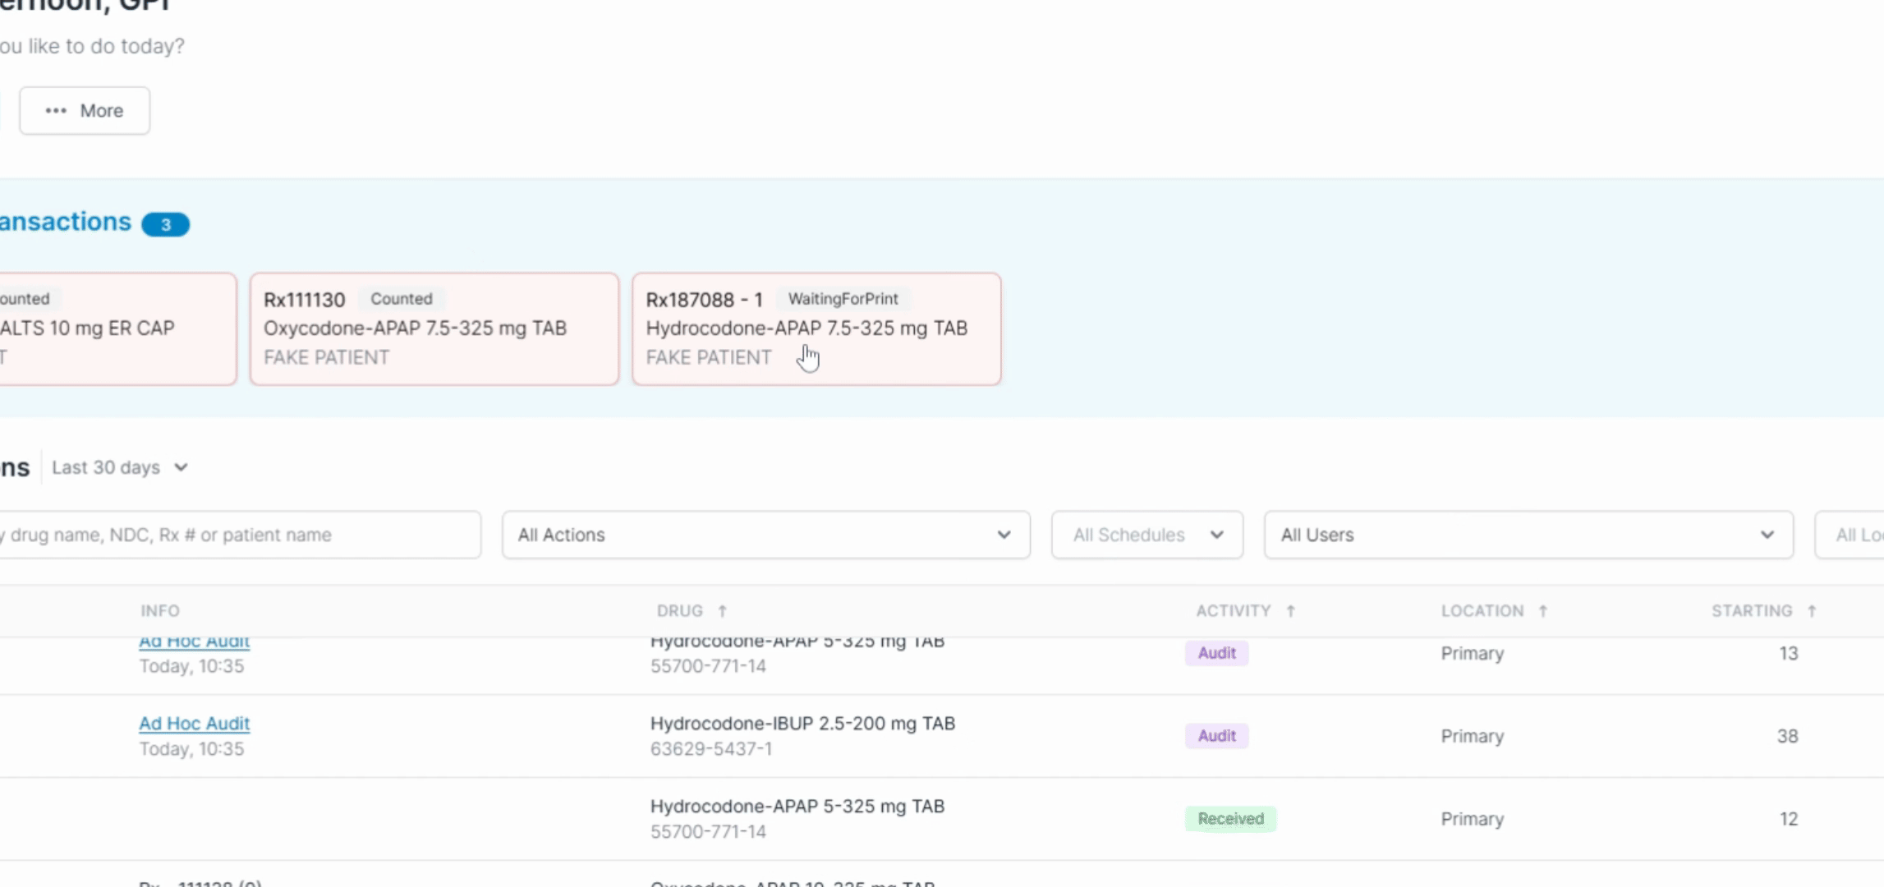Click the Counted status on Rx111130 card
This screenshot has width=1884, height=887.
[x=401, y=299]
